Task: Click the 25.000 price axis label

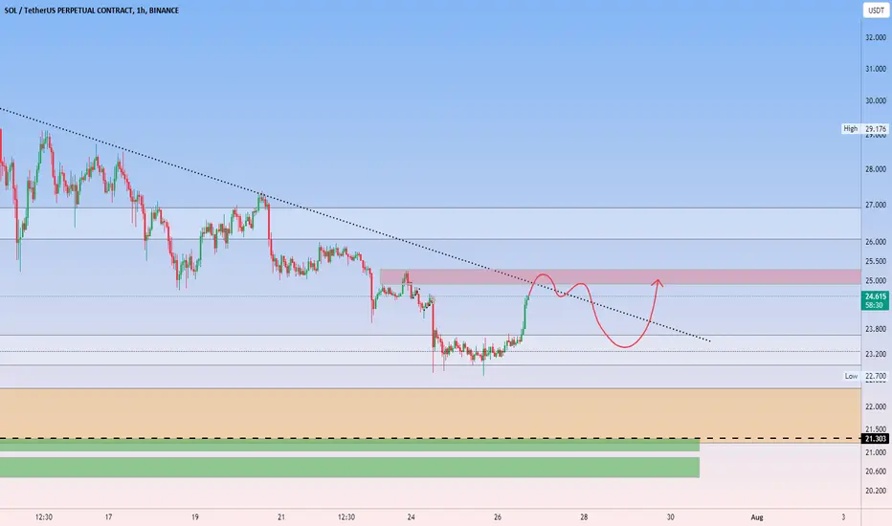Action: 876,280
